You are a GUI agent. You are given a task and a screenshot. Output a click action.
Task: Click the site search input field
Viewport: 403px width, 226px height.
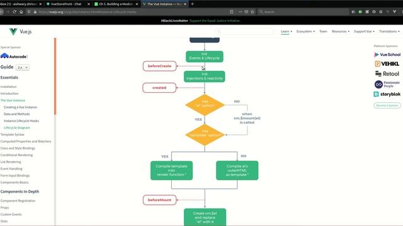[x=244, y=31]
